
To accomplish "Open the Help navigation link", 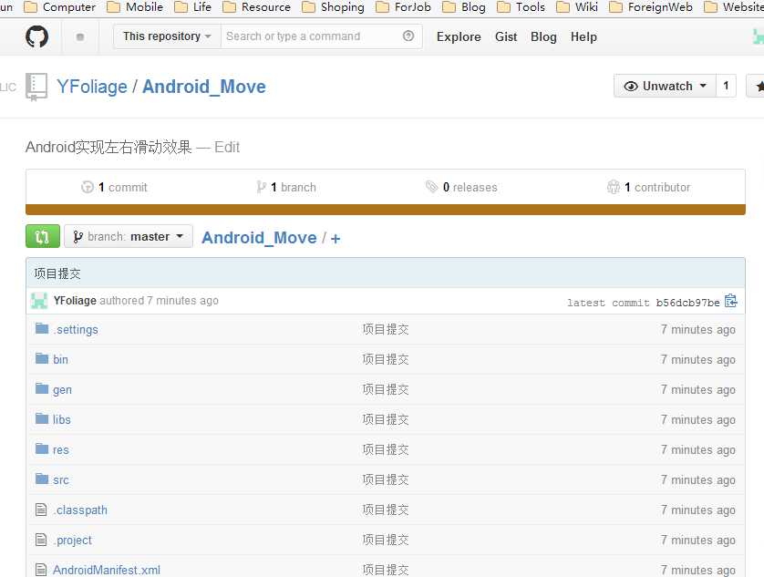I will [x=583, y=37].
